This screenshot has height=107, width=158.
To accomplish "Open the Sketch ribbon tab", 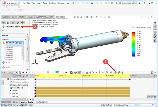I will click(x=22, y=17).
